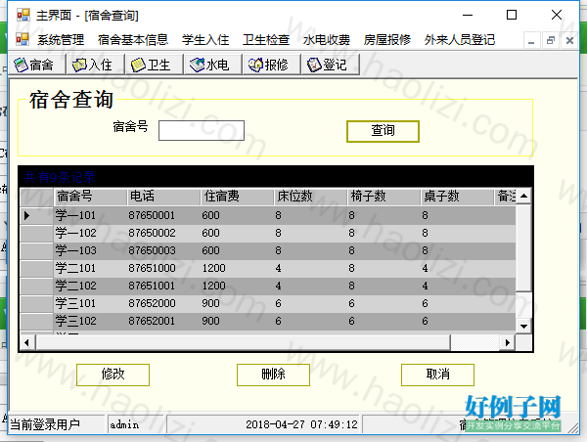Screen dimensions: 587x442
Task: Click the grid scroll up arrow
Action: click(523, 196)
